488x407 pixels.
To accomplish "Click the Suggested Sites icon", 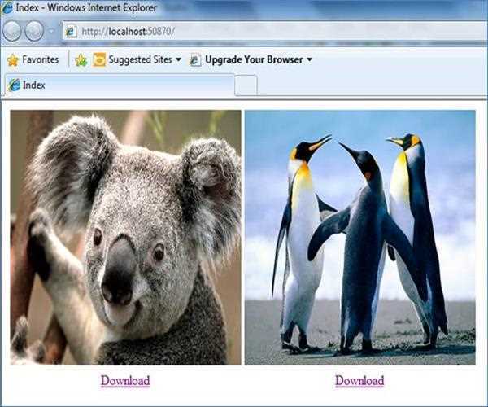I will click(99, 59).
